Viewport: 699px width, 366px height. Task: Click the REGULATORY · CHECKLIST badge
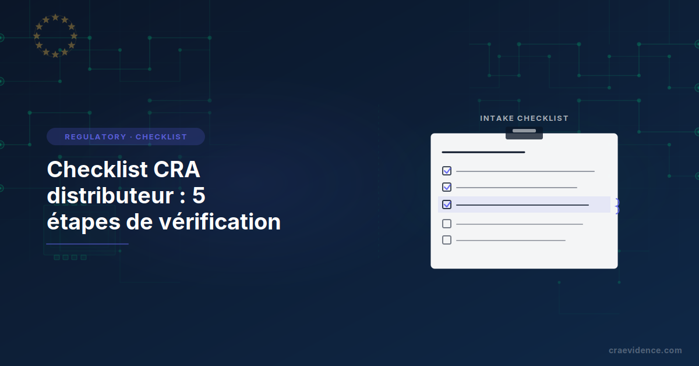tap(126, 137)
